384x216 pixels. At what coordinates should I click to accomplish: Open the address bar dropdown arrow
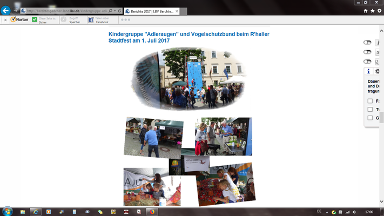click(114, 11)
